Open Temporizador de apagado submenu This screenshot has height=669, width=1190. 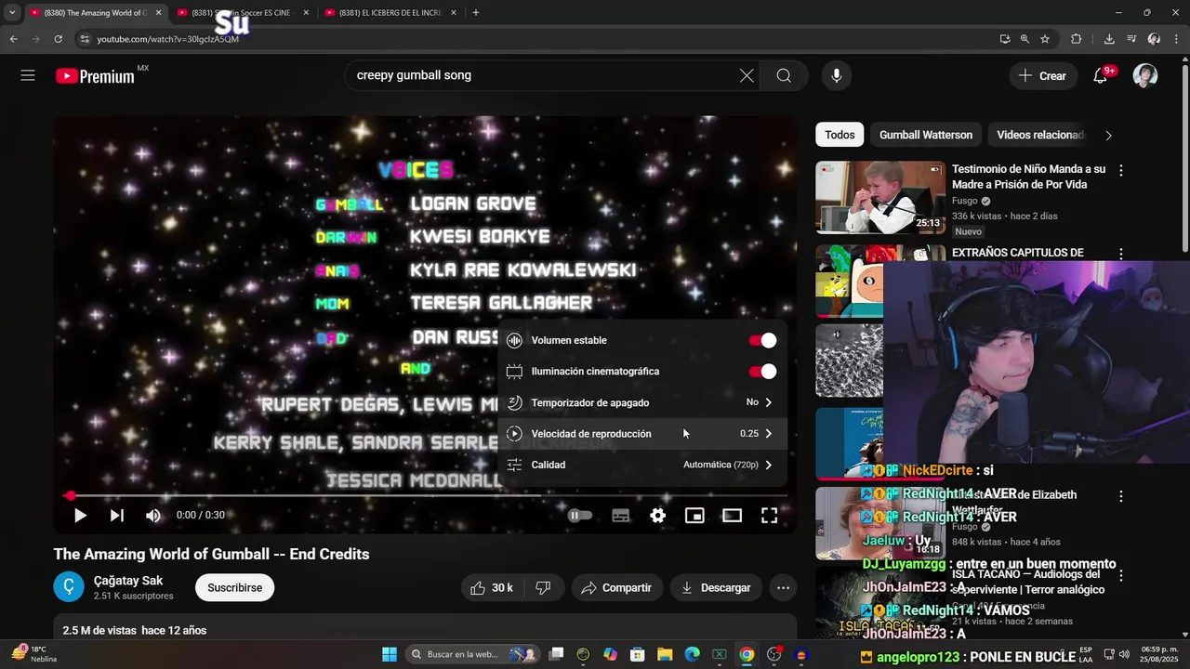[x=642, y=402]
